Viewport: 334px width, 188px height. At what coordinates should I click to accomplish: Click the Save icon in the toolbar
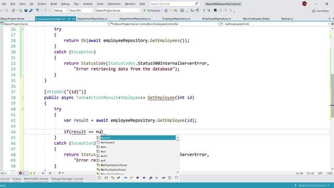pos(26,10)
